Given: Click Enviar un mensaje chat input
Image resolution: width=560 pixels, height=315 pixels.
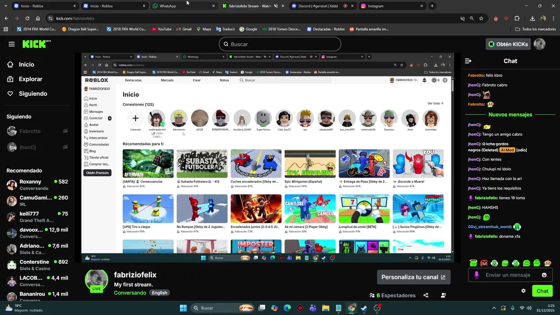Looking at the screenshot, I should click(510, 275).
